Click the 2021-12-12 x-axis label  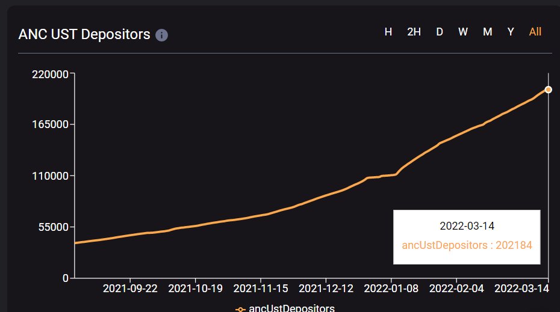[x=326, y=289]
